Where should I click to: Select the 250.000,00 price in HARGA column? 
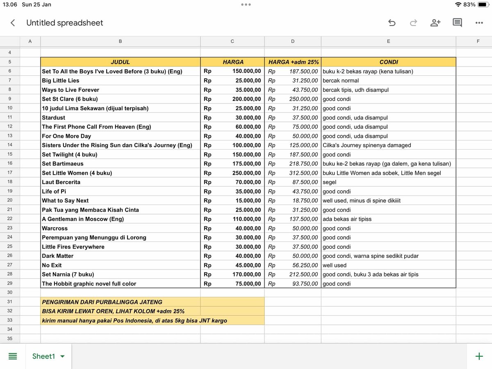[232, 173]
